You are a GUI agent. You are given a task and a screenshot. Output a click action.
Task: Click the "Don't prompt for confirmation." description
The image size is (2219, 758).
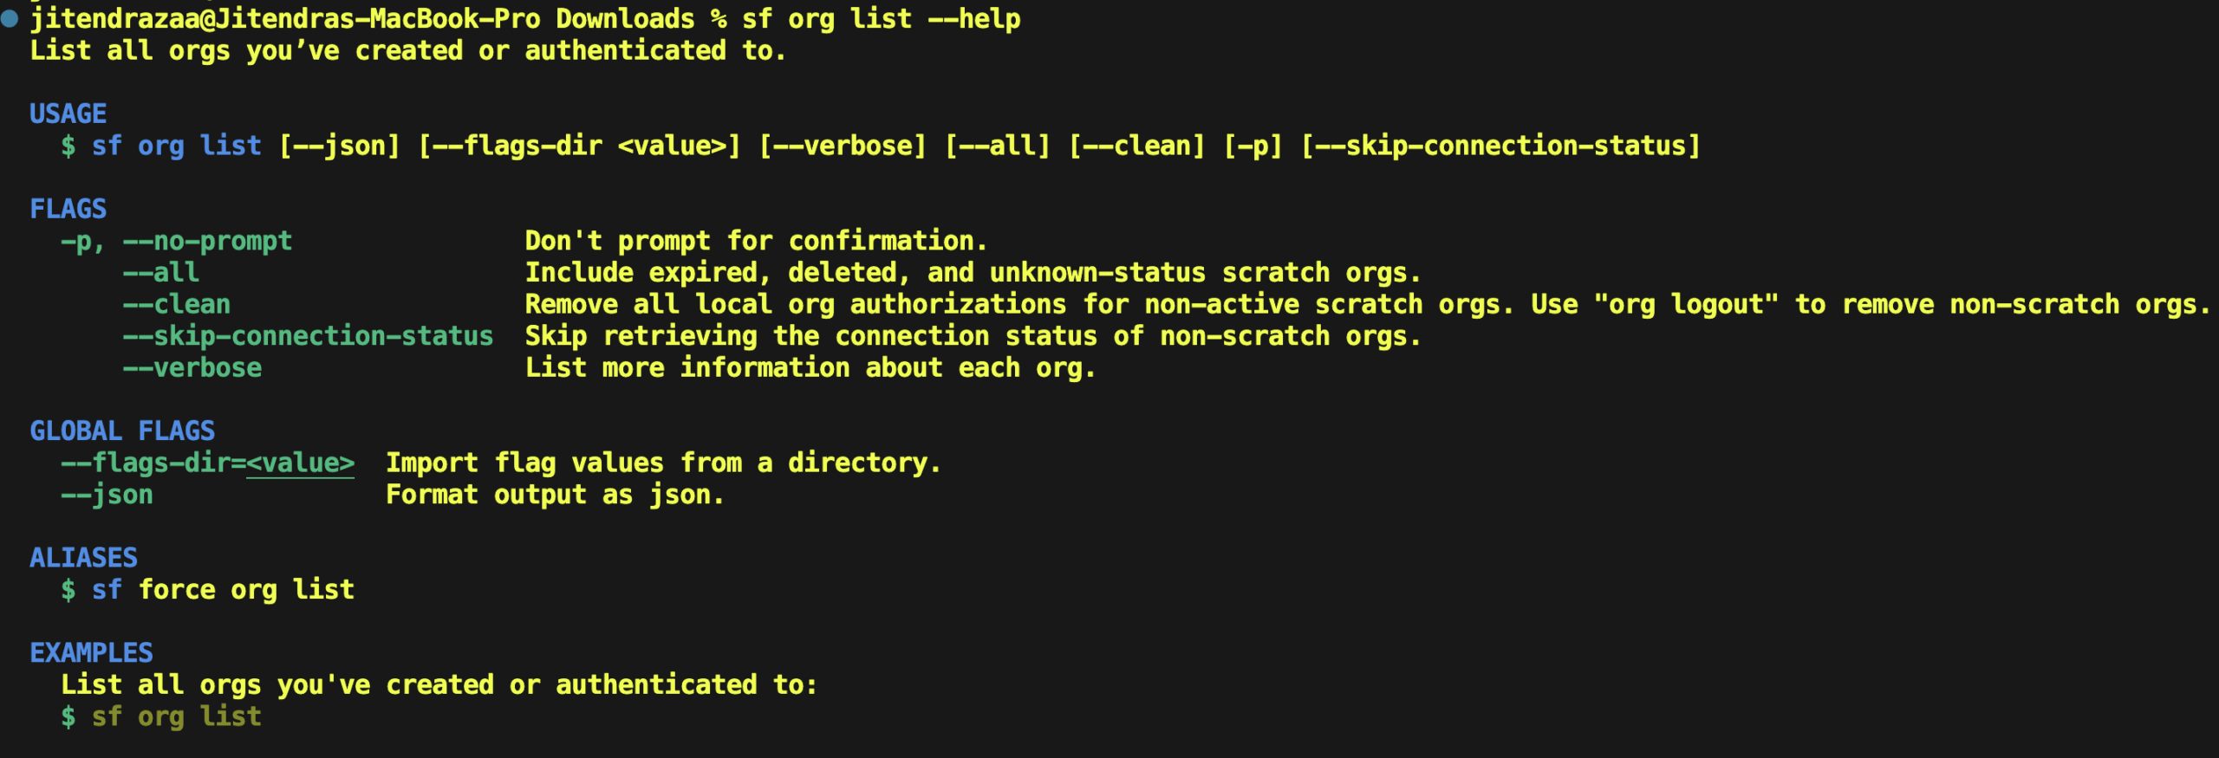756,241
